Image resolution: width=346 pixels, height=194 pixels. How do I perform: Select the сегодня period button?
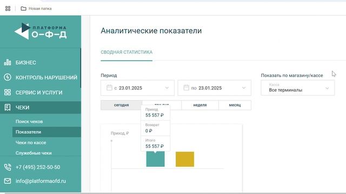click(x=121, y=105)
